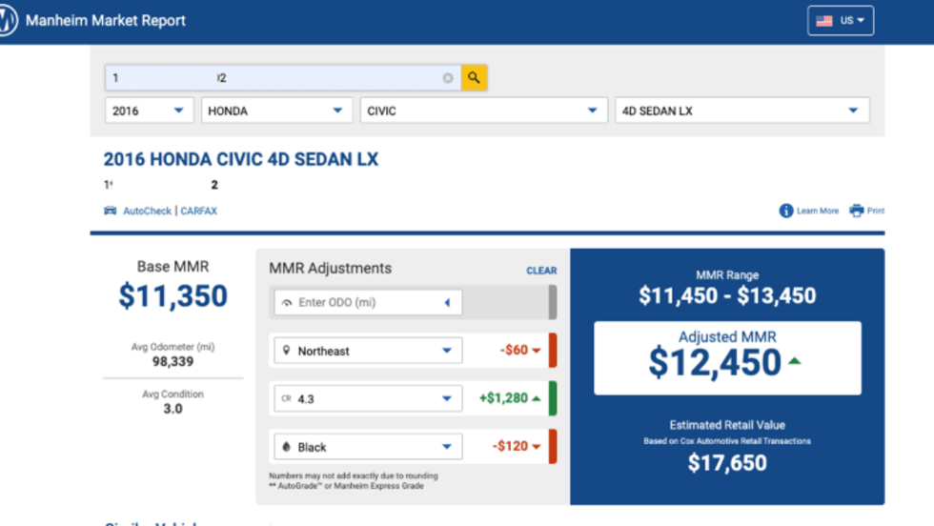
Task: Click the arrow icon in odometer field
Action: (447, 303)
